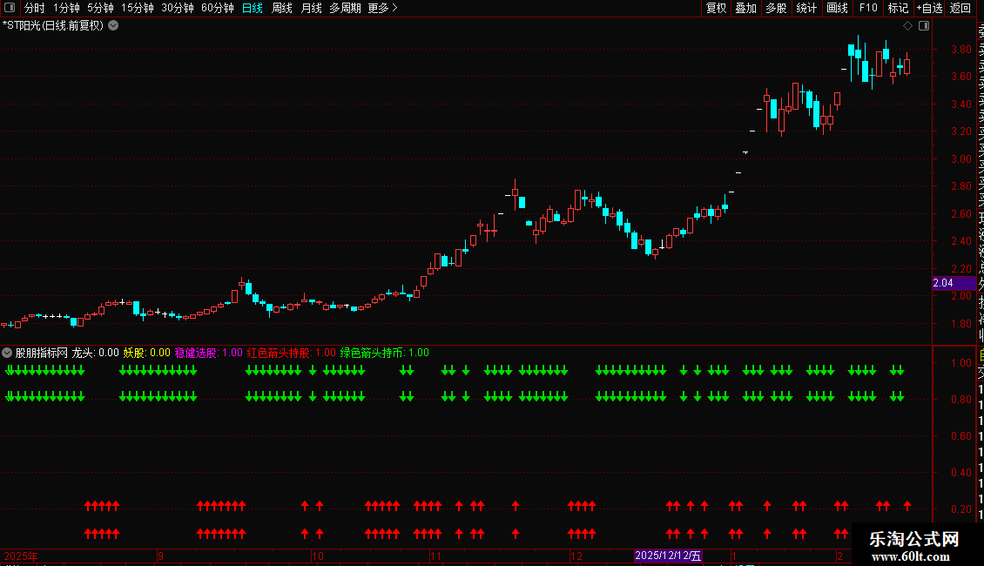This screenshot has width=984, height=566.
Task: Click the 3.80 price axis label
Action: (960, 49)
